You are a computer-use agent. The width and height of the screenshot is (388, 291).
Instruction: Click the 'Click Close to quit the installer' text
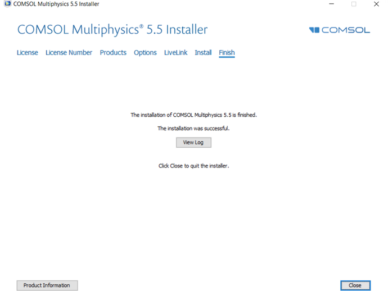[x=193, y=166]
